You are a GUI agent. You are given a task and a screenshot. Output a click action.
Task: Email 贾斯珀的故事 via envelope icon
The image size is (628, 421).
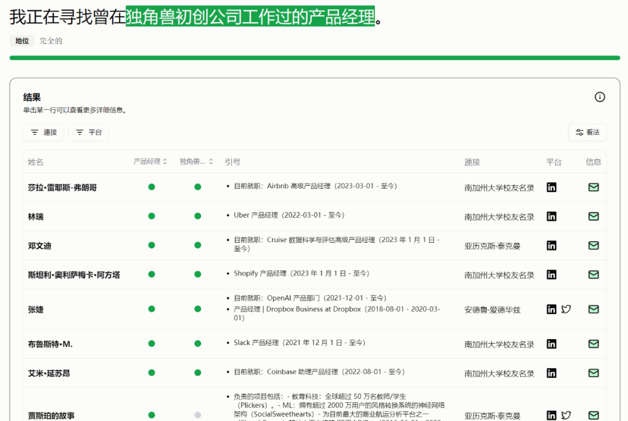coord(594,415)
